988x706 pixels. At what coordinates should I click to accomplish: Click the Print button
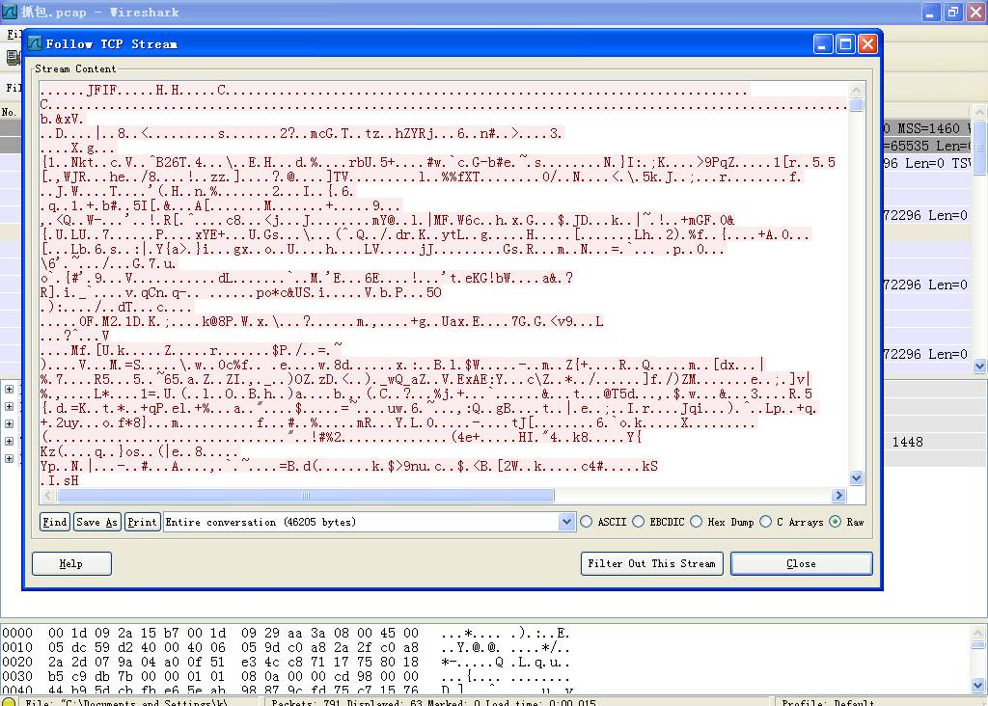(142, 522)
